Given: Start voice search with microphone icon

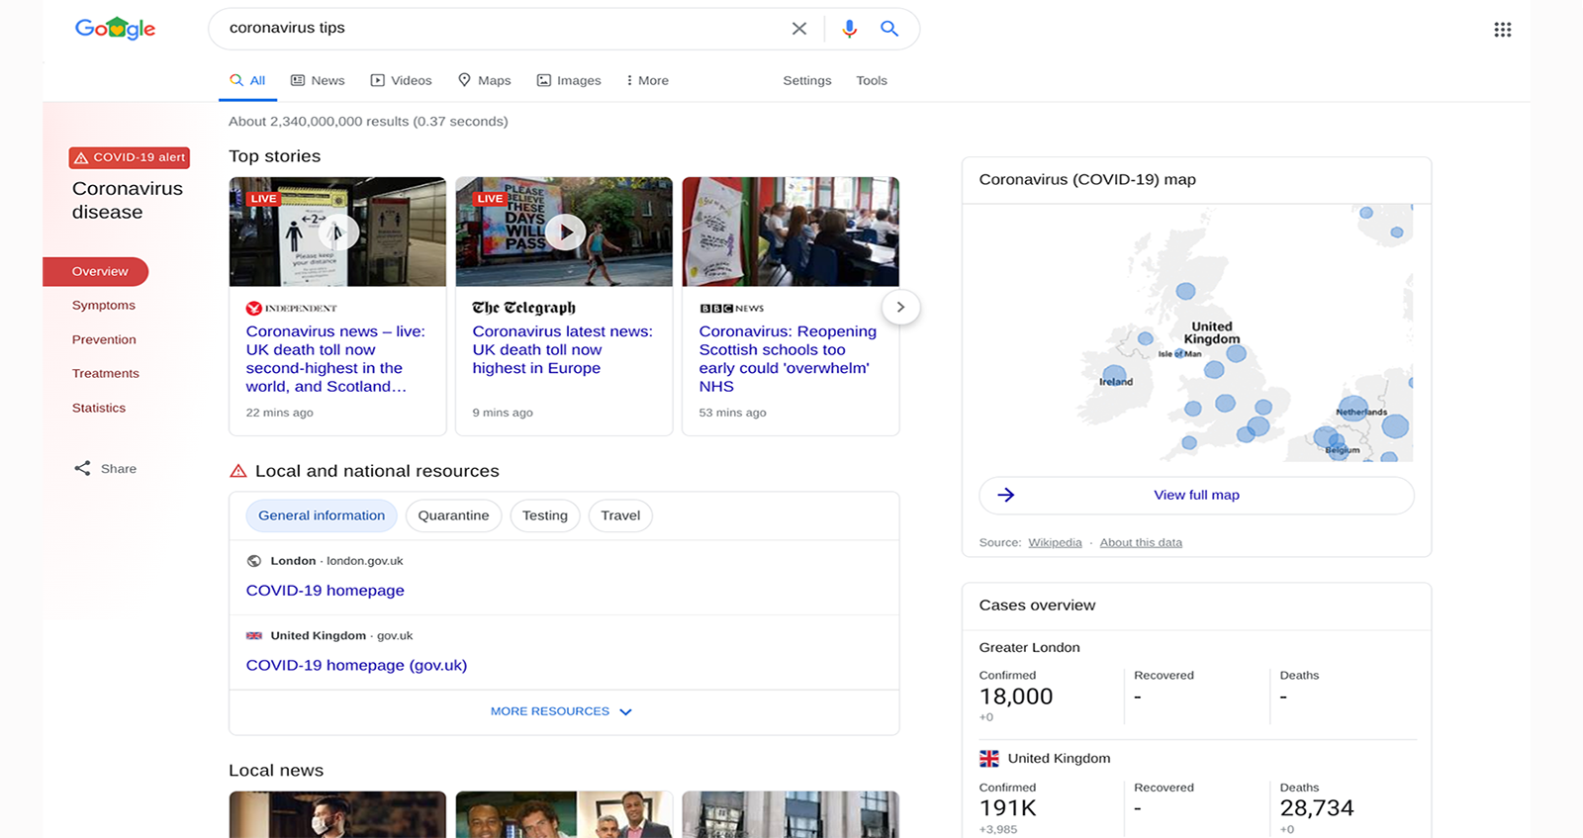Looking at the screenshot, I should (x=849, y=29).
